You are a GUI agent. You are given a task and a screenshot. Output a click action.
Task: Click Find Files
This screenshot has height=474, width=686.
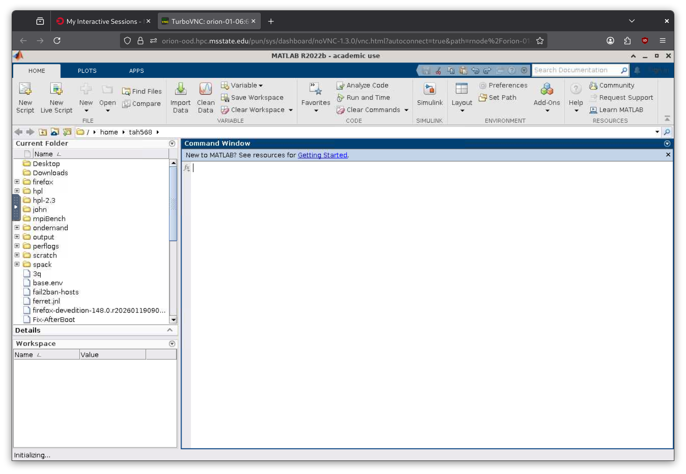(142, 91)
